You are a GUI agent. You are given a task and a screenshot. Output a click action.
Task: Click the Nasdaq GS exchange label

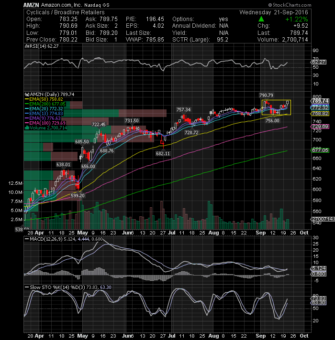pos(97,5)
